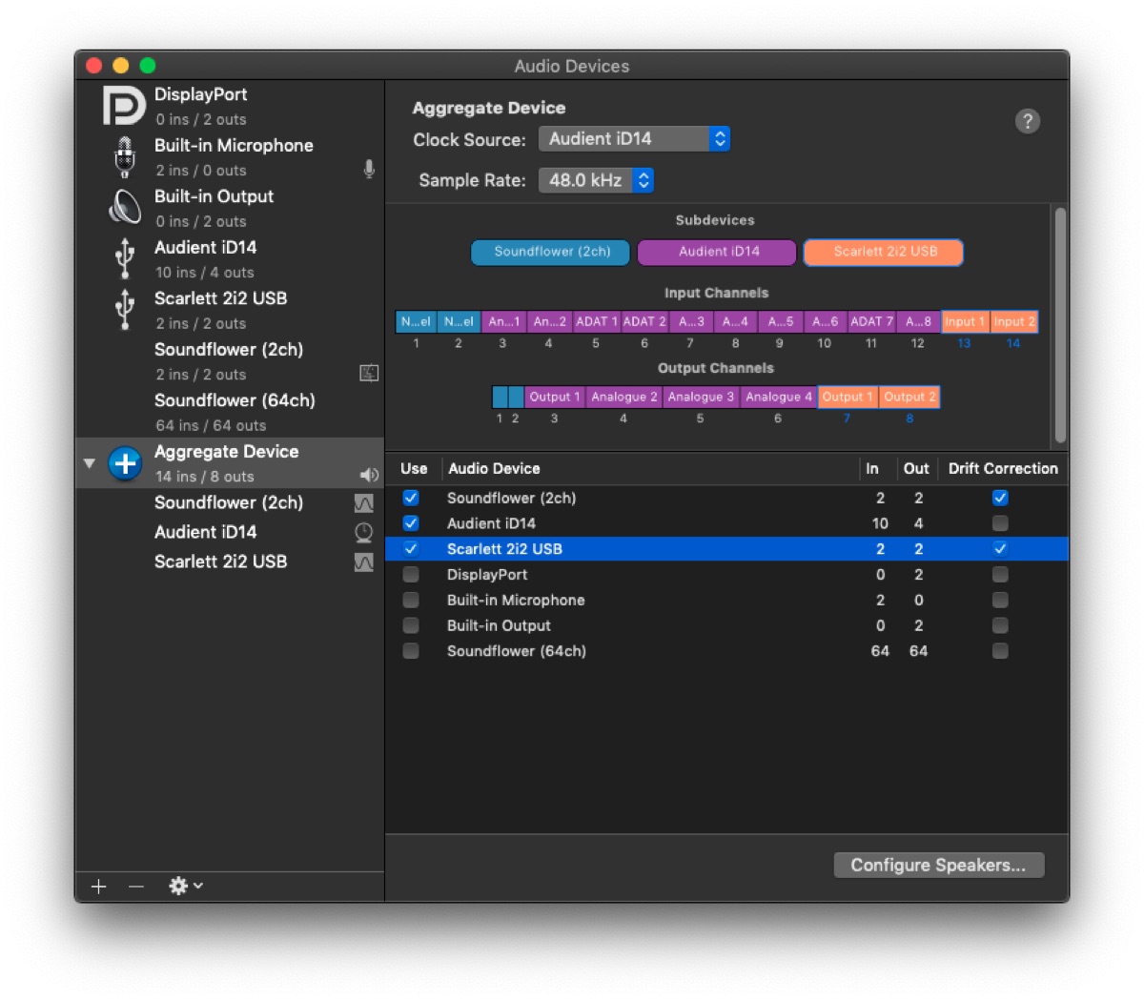
Task: Open the gear actions menu
Action: click(x=185, y=887)
